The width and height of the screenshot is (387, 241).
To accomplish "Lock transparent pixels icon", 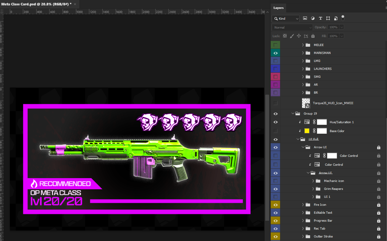I will tap(285, 36).
